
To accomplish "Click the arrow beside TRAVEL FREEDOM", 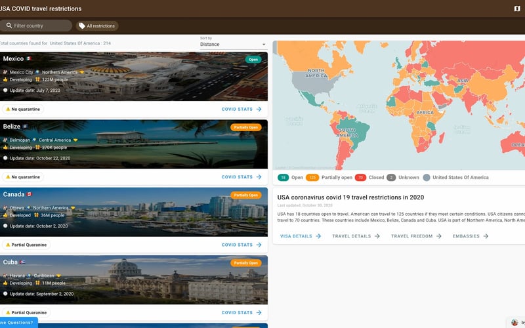I will [x=439, y=236].
